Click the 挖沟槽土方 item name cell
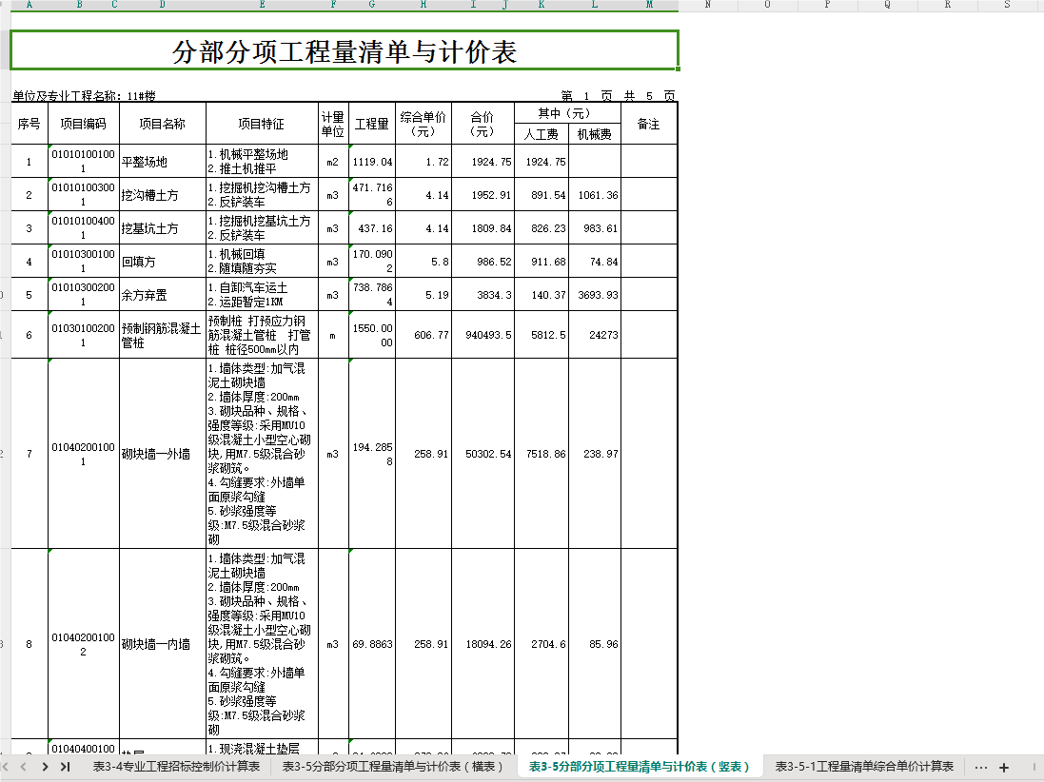Viewport: 1044px width, 782px height. [x=163, y=194]
